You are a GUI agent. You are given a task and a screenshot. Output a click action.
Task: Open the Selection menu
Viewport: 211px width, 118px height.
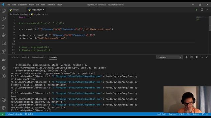click(22, 5)
